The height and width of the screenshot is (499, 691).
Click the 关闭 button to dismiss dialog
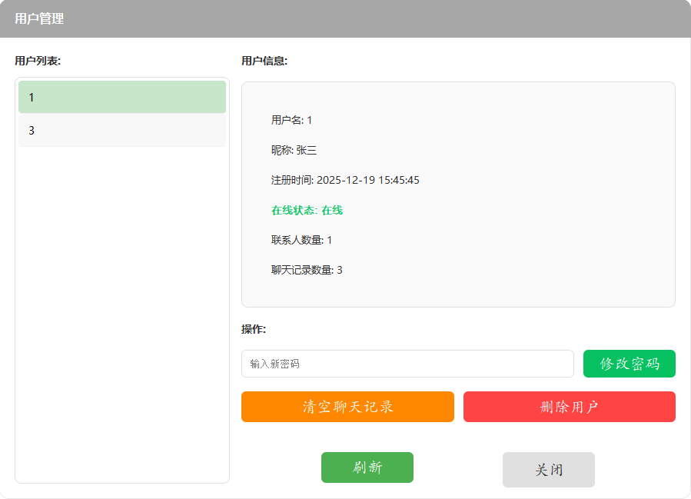coord(548,467)
